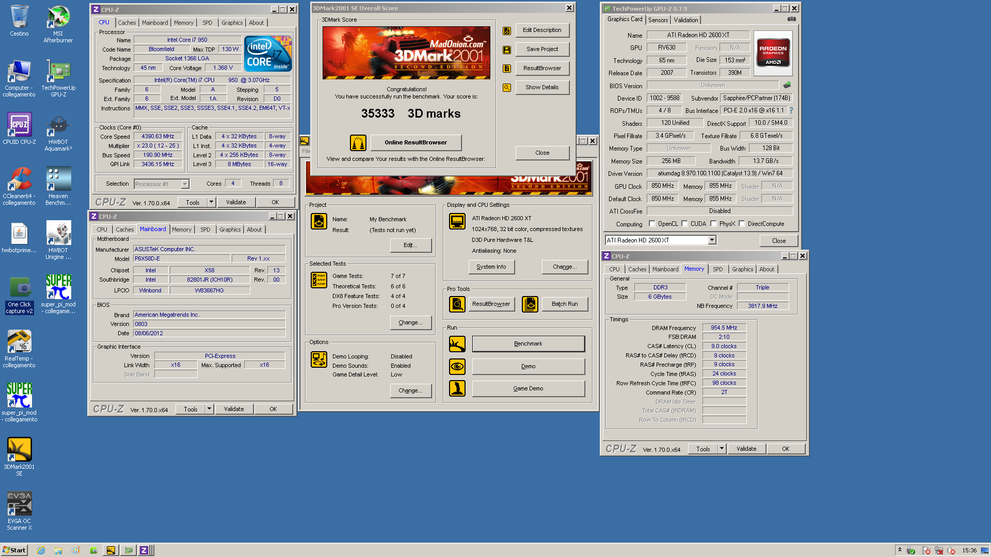Viewport: 991px width, 557px height.
Task: Select the Heaven Benchmark desktop shortcut
Action: coord(58,187)
